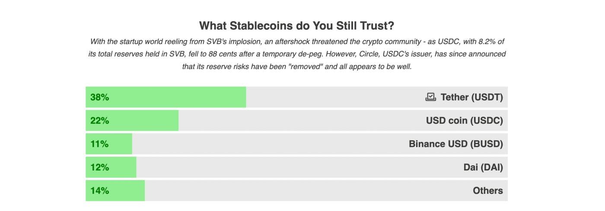
Task: Pick the Binance USD (BUSD) option label
Action: click(455, 144)
